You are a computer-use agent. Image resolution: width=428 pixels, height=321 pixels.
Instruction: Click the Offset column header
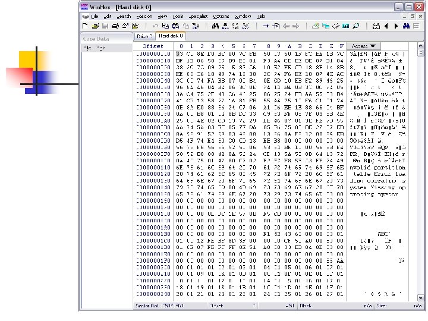(x=153, y=46)
